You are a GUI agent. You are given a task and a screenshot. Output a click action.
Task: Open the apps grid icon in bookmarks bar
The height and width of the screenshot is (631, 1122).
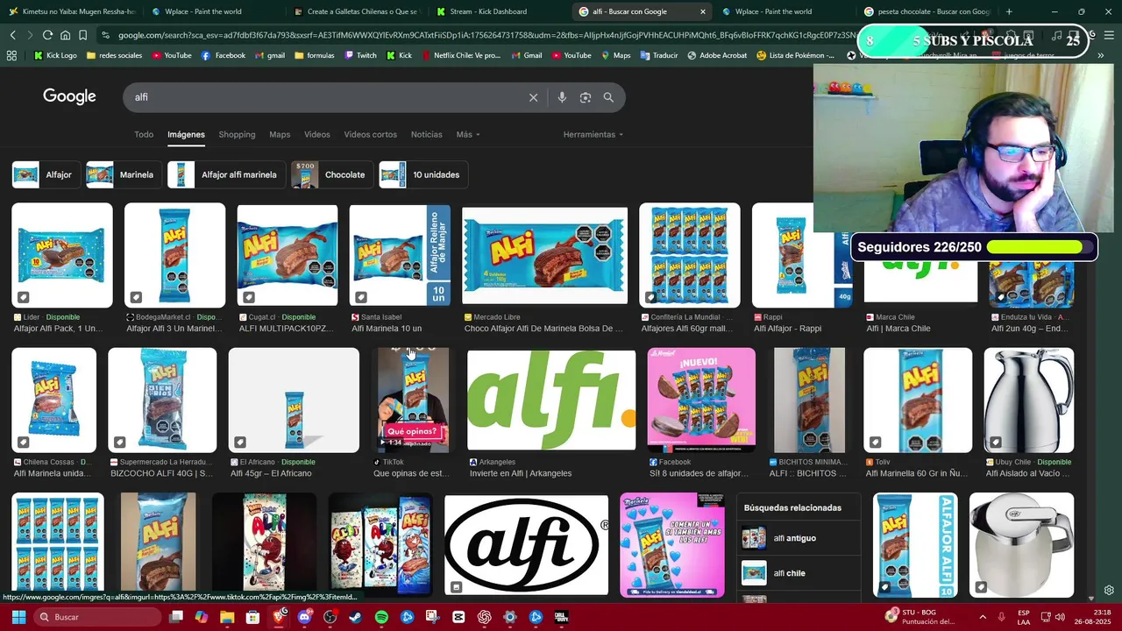(x=11, y=55)
